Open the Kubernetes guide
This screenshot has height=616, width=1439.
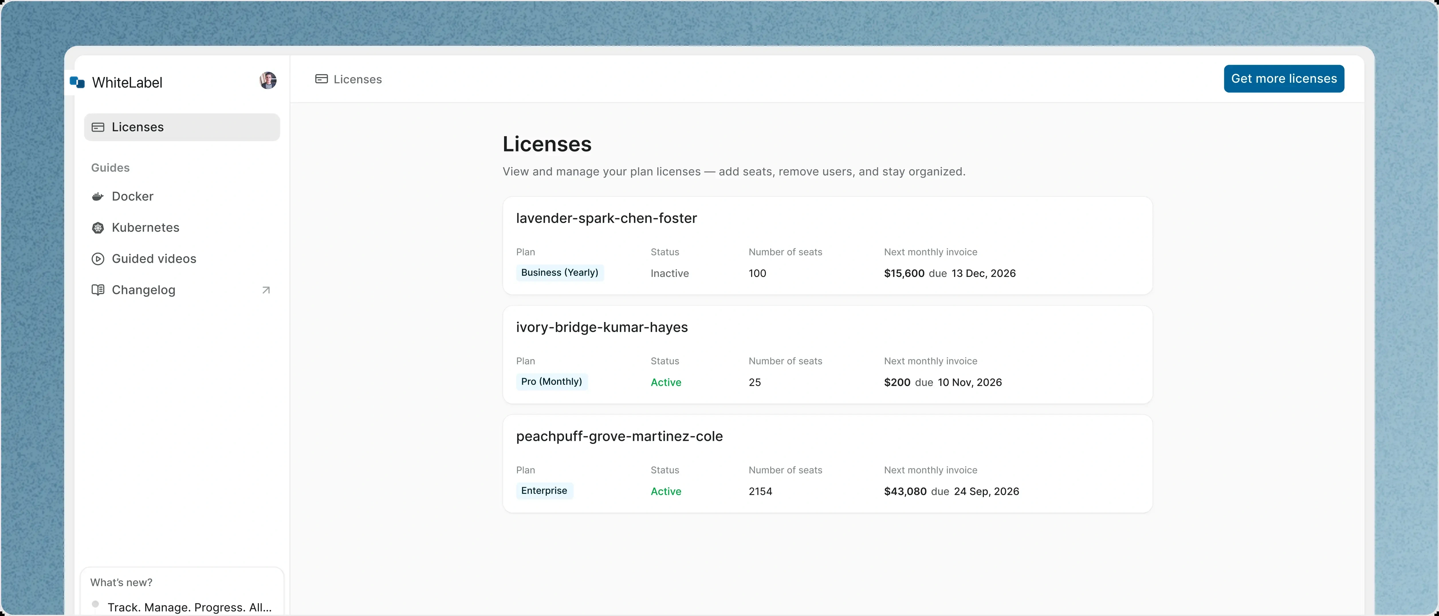pos(182,228)
